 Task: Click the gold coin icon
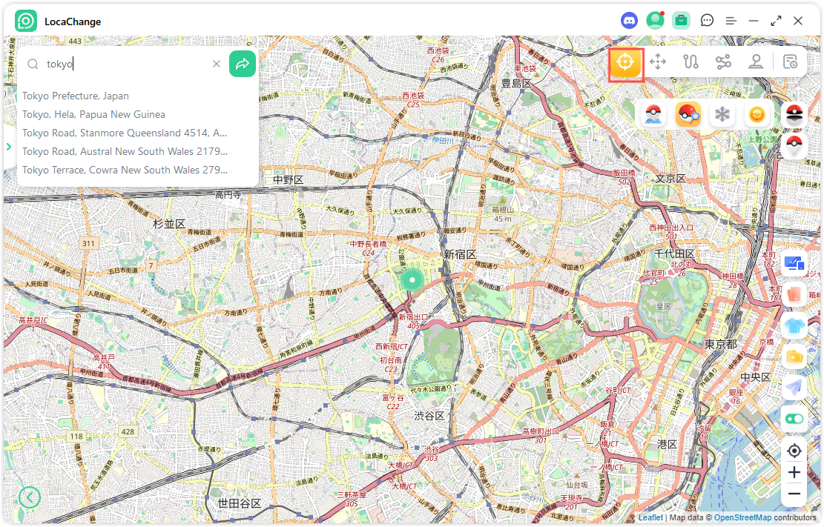click(x=757, y=114)
